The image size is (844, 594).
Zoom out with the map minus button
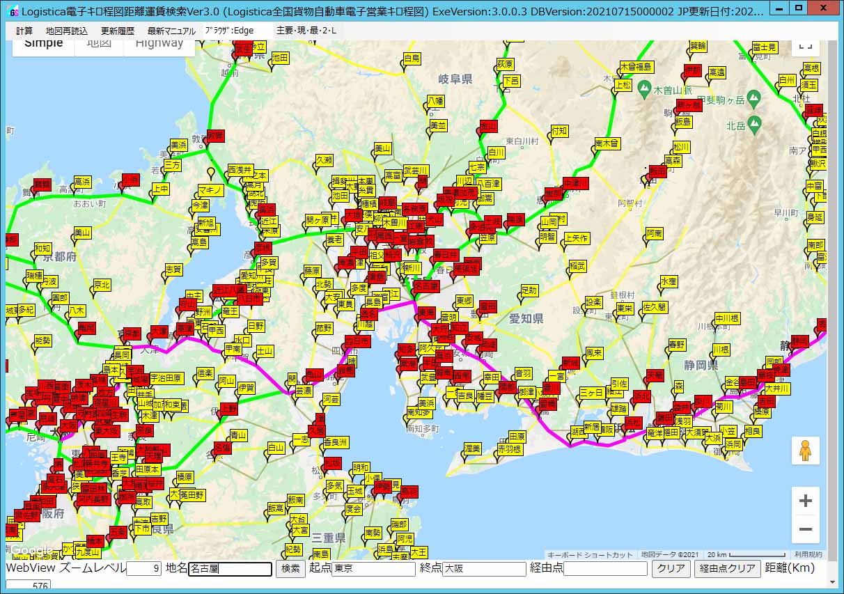coord(806,530)
